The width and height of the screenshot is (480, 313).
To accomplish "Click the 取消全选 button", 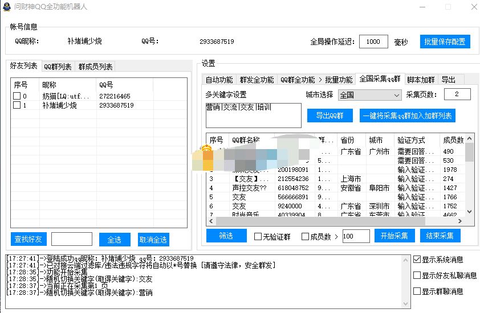I will [x=153, y=240].
